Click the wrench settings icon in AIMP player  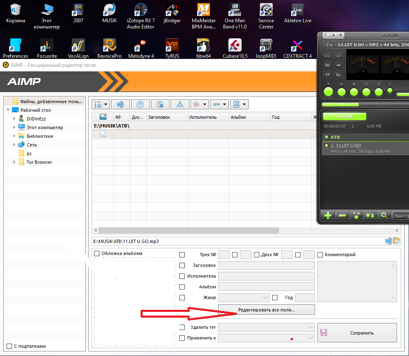(x=334, y=35)
